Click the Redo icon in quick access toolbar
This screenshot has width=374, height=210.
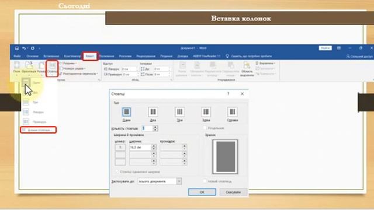pos(33,48)
